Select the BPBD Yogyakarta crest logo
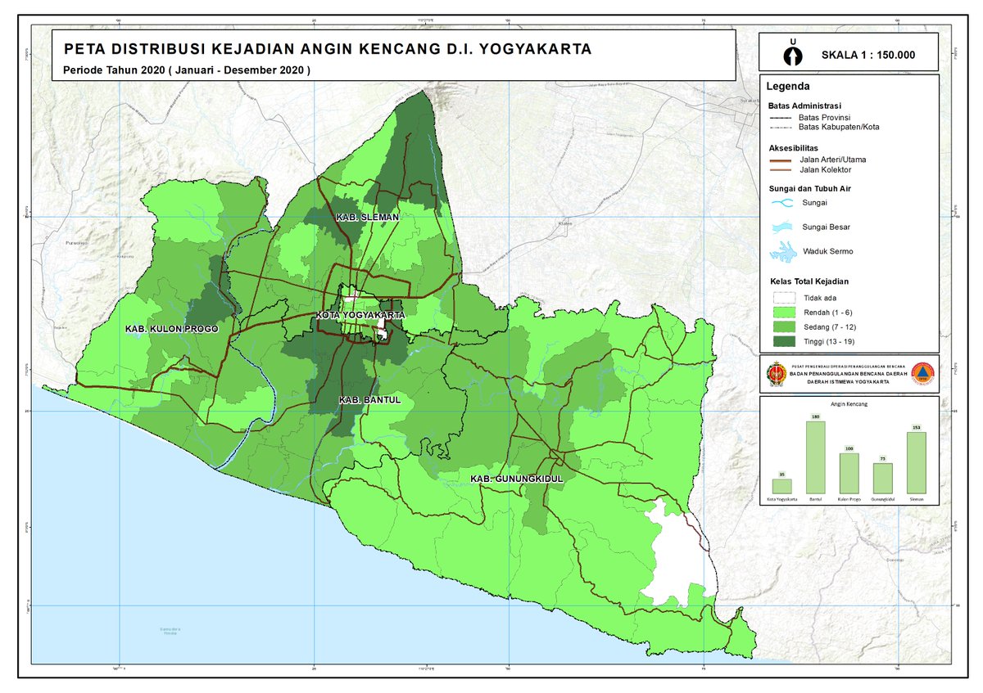This screenshot has width=983, height=693. [x=775, y=376]
